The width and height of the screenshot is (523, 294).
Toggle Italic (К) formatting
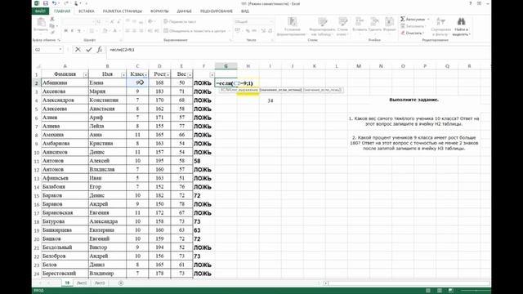click(72, 31)
